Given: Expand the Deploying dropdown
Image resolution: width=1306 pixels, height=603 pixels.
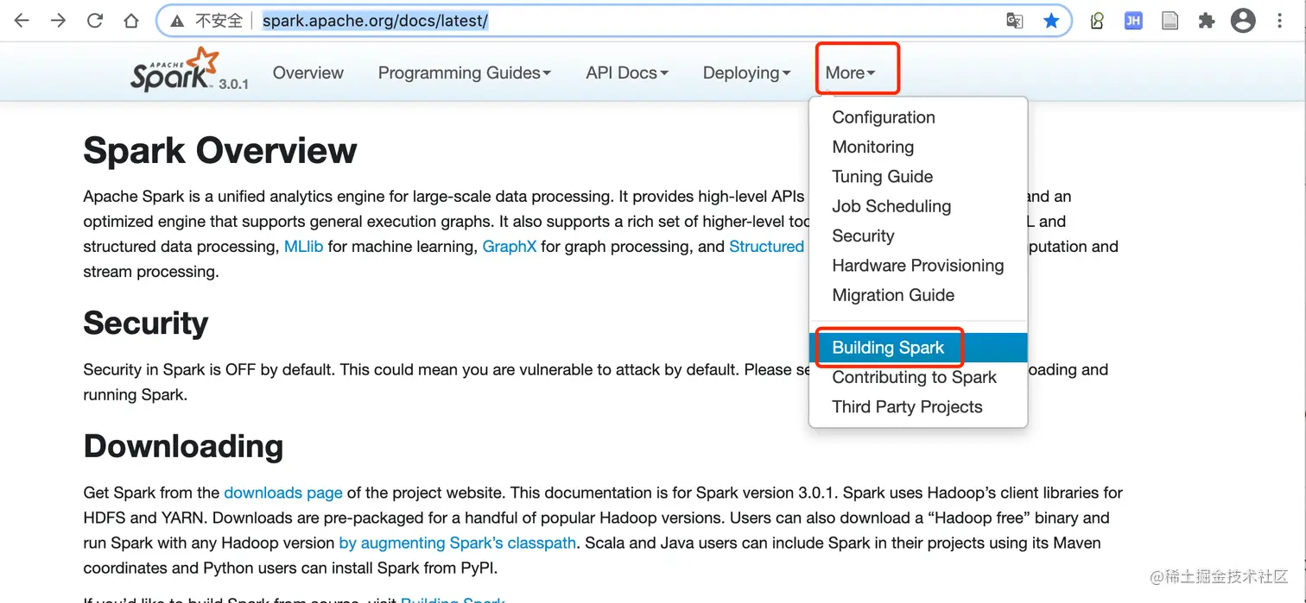Looking at the screenshot, I should point(747,73).
